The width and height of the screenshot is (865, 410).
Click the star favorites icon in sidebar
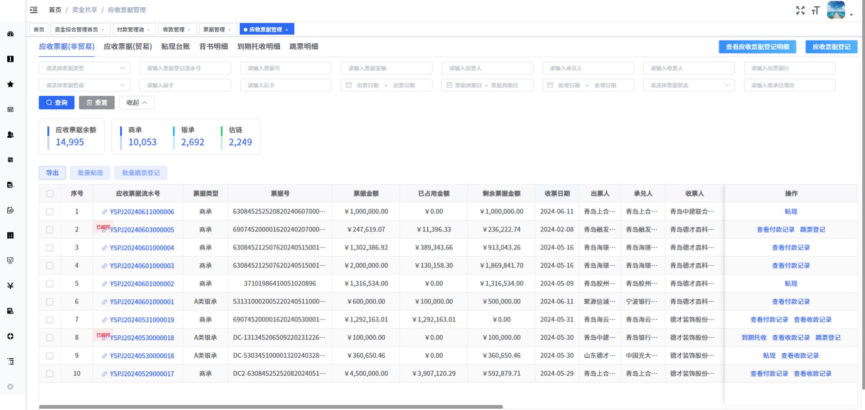(x=10, y=85)
